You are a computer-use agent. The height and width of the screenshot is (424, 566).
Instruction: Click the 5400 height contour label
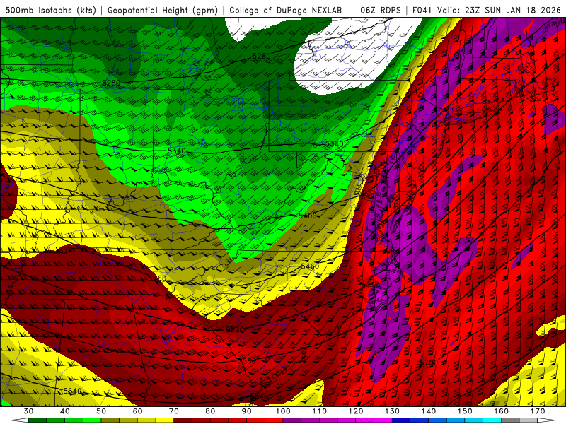308,216
